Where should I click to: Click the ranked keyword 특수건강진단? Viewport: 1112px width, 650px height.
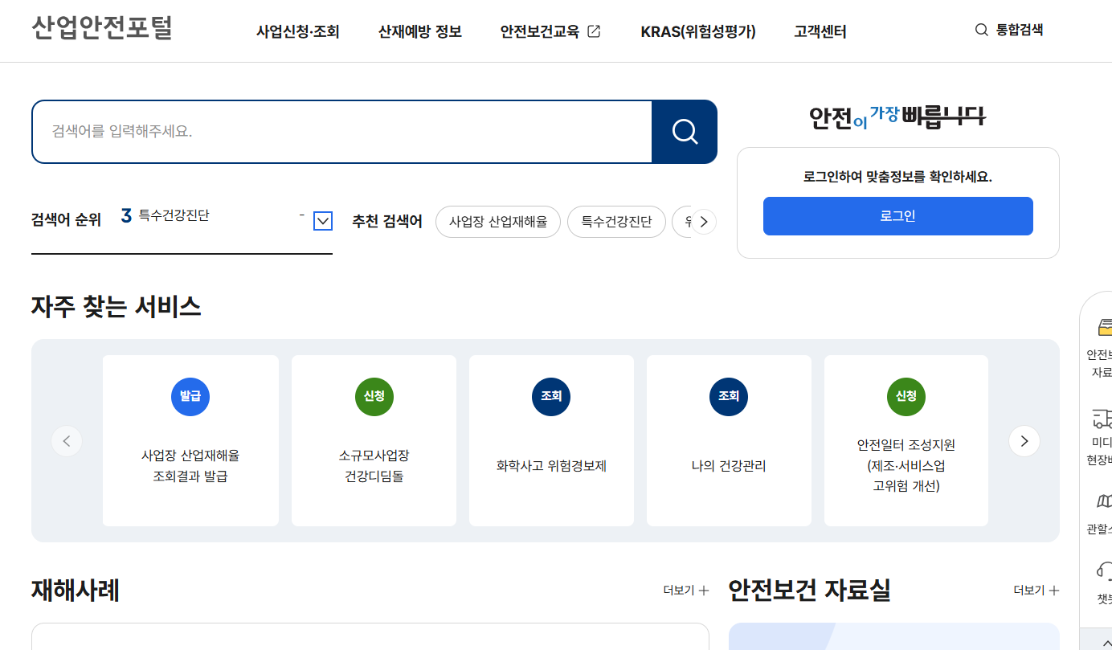(x=174, y=215)
